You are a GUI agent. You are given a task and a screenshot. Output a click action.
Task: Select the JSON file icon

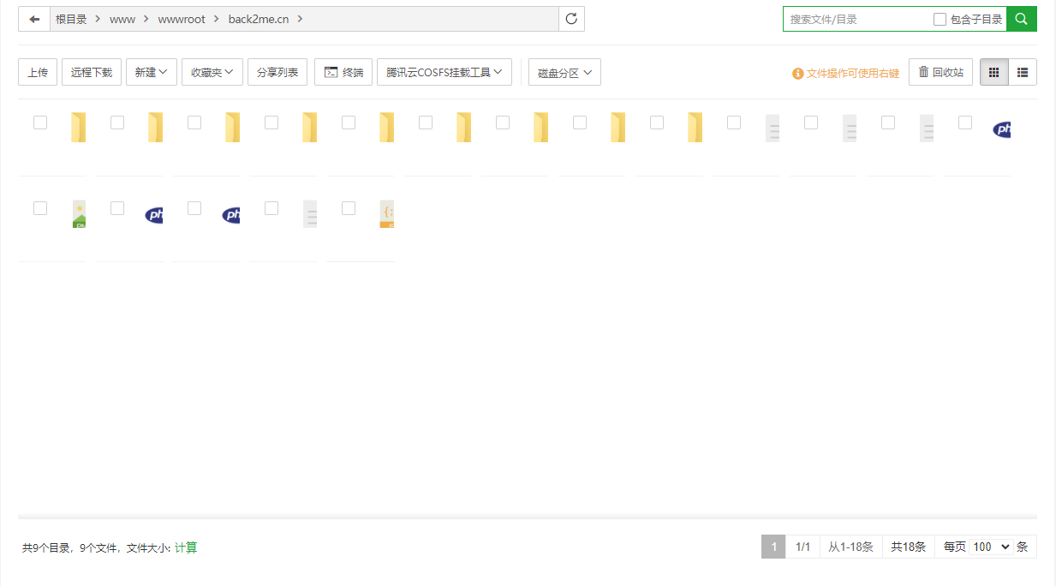pos(387,213)
